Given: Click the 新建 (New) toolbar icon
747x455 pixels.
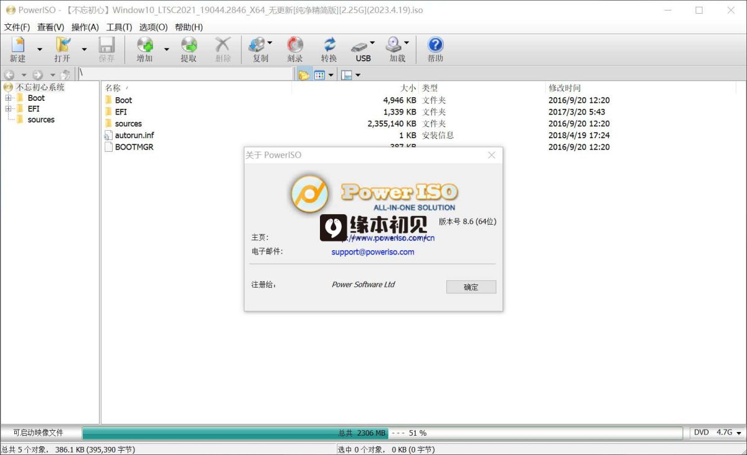Looking at the screenshot, I should (x=18, y=45).
